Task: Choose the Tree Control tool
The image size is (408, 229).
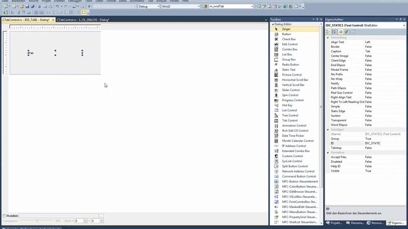Action: [x=295, y=115]
